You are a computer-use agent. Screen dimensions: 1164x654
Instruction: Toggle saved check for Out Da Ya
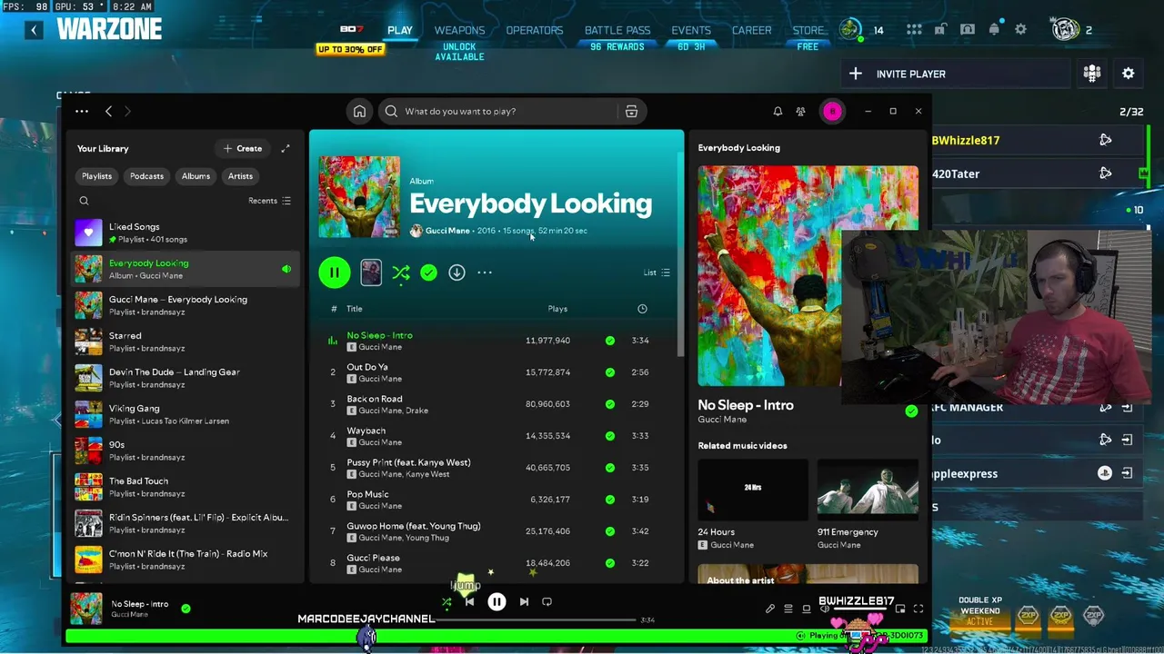coord(609,372)
